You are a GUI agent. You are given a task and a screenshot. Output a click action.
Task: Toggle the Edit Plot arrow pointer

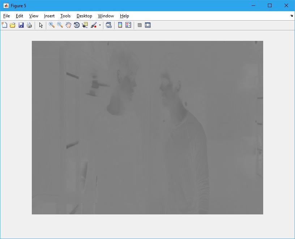point(41,25)
